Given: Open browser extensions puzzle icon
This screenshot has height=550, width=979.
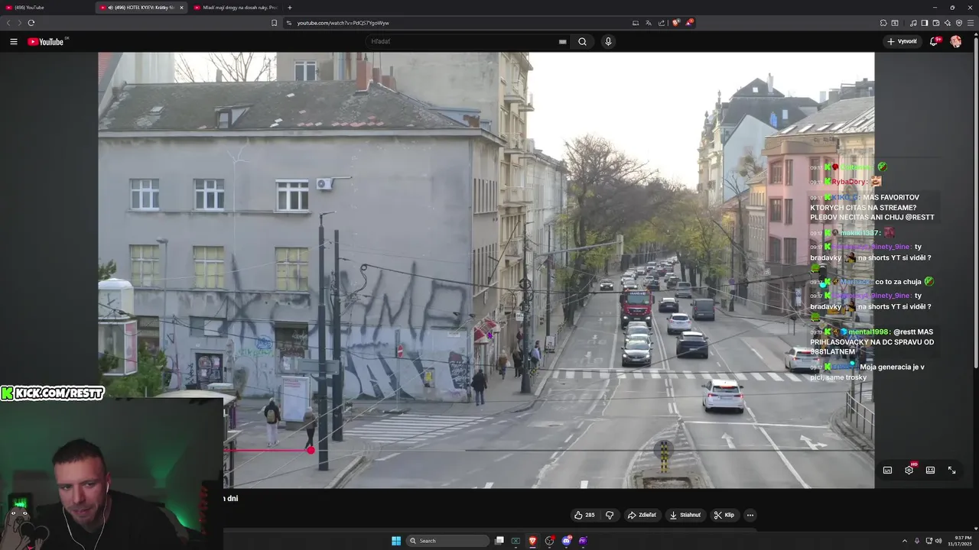Looking at the screenshot, I should (x=883, y=23).
